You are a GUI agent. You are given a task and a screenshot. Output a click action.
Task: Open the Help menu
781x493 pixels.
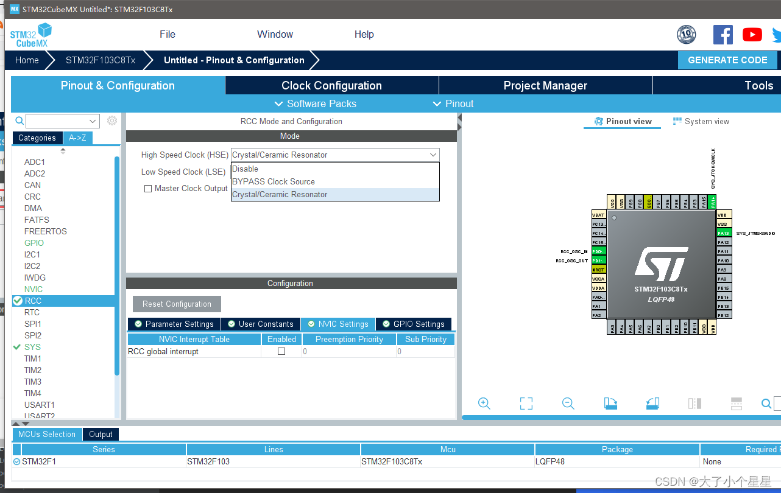tap(364, 34)
